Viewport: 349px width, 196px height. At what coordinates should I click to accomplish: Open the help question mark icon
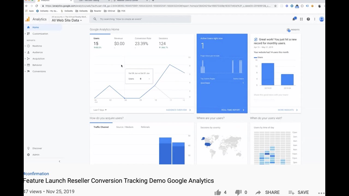pos(308,19)
